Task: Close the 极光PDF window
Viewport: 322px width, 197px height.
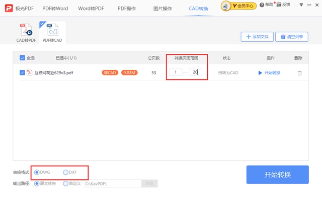Action: pyautogui.click(x=317, y=5)
